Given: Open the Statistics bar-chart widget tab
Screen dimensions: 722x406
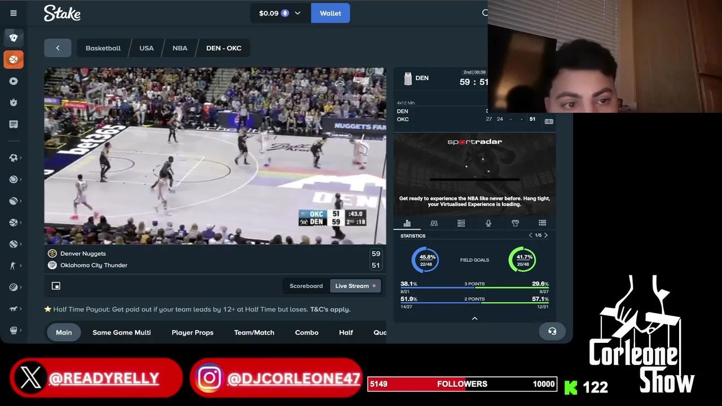Looking at the screenshot, I should tap(407, 223).
